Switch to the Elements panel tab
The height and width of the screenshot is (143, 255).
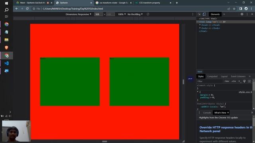[215, 14]
